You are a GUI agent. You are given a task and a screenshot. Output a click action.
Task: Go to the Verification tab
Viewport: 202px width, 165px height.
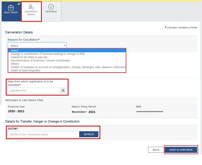51,11
